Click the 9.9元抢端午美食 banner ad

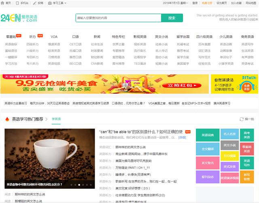tap(104, 84)
